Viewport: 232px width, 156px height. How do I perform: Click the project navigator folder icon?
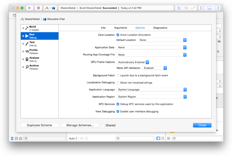[15, 15]
